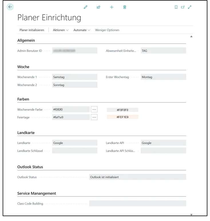Click the scroll down arrow at bottom
Viewport: 210px width, 221px height.
tap(191, 215)
